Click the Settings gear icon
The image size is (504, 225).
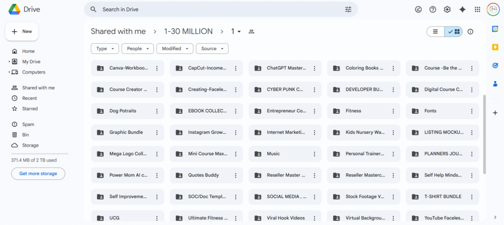pyautogui.click(x=447, y=9)
